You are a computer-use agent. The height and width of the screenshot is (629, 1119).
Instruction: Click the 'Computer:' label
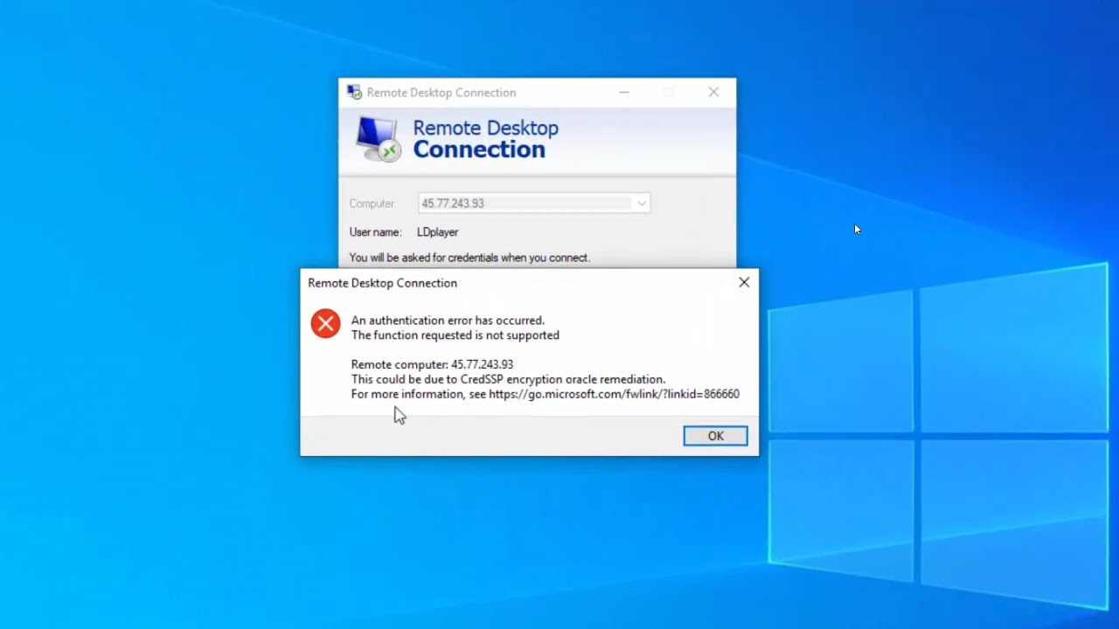coord(372,204)
